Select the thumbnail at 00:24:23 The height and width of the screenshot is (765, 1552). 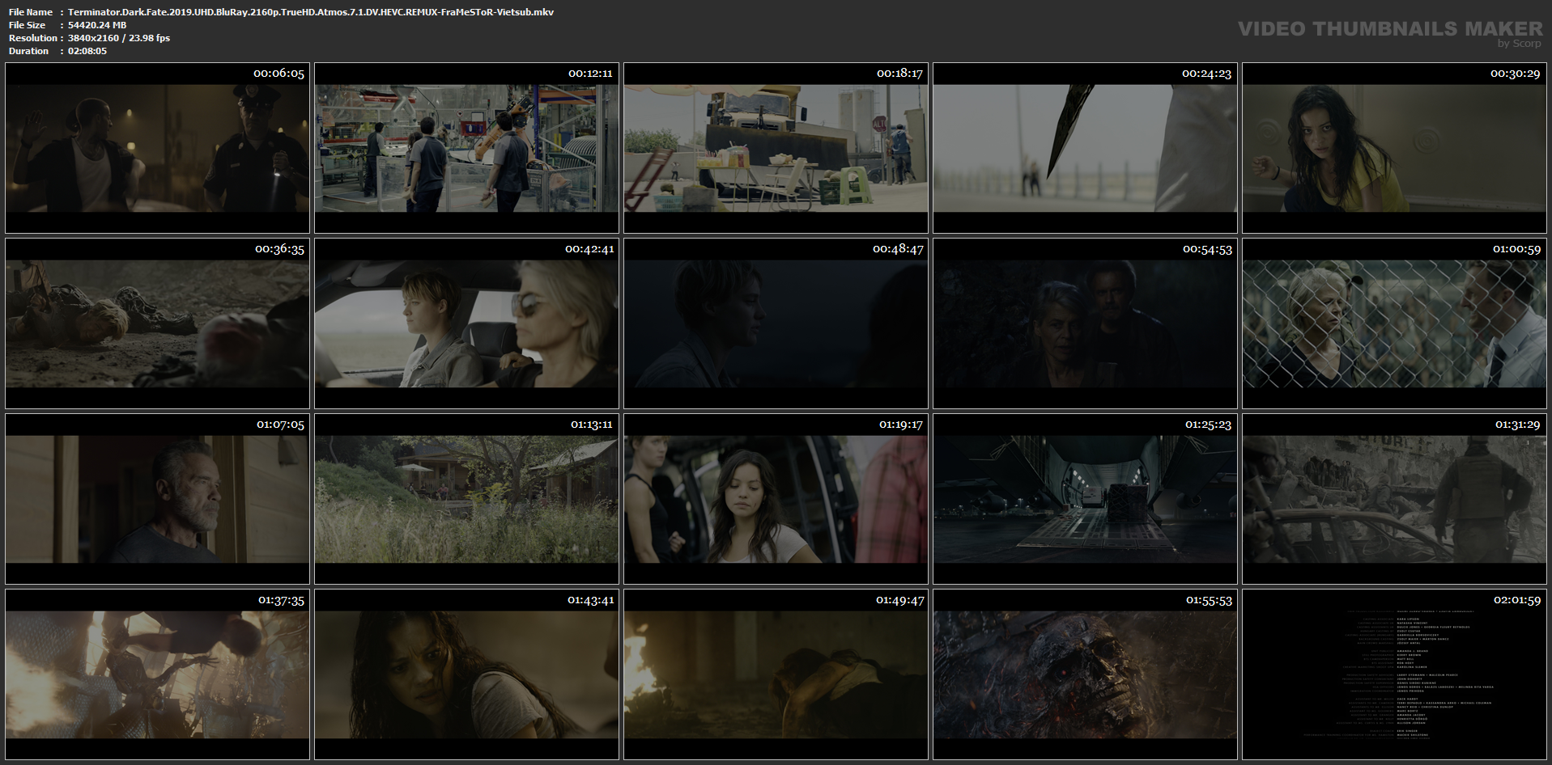[x=1085, y=148]
